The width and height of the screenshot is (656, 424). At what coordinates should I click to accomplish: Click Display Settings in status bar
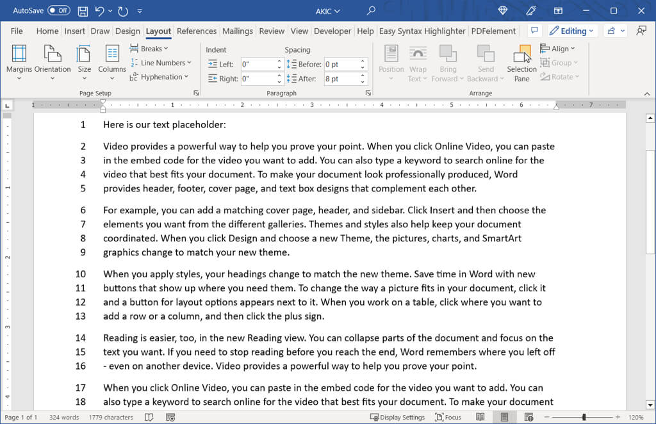coord(397,417)
